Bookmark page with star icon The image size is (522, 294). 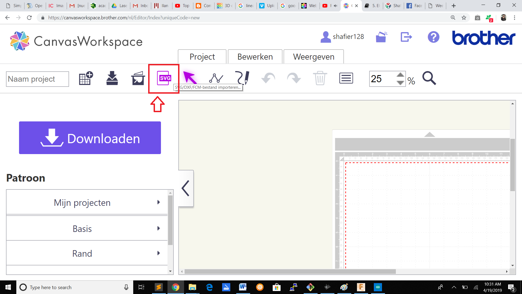point(464,18)
